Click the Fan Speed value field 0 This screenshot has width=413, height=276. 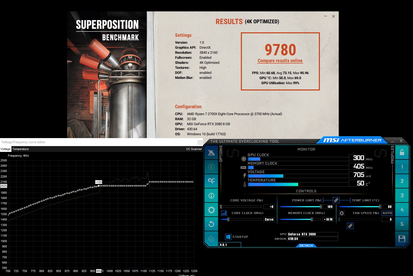(x=387, y=219)
